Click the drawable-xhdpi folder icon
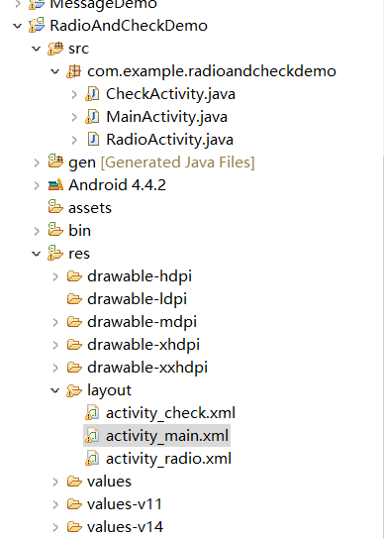Screen dimensions: 384x539 [x=74, y=345]
